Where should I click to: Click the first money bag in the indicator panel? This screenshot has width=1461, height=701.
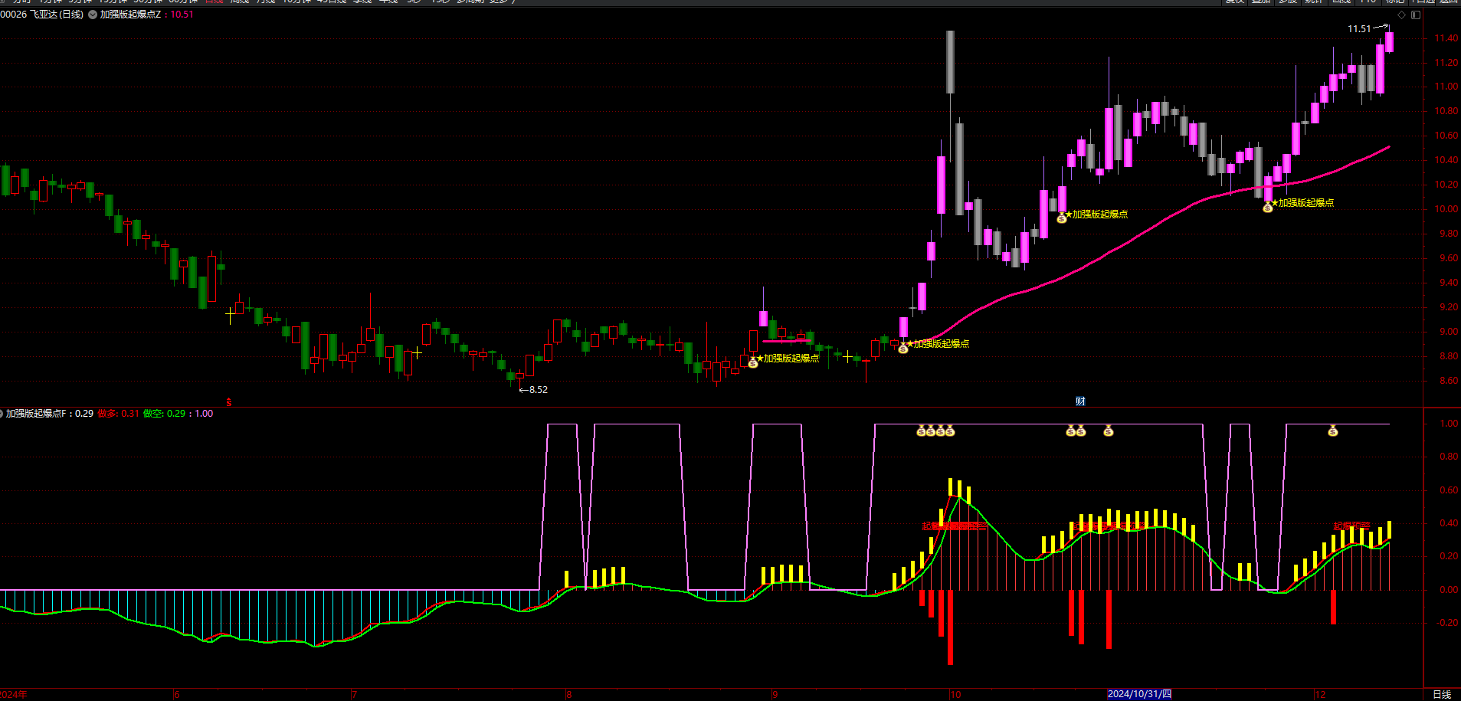922,431
